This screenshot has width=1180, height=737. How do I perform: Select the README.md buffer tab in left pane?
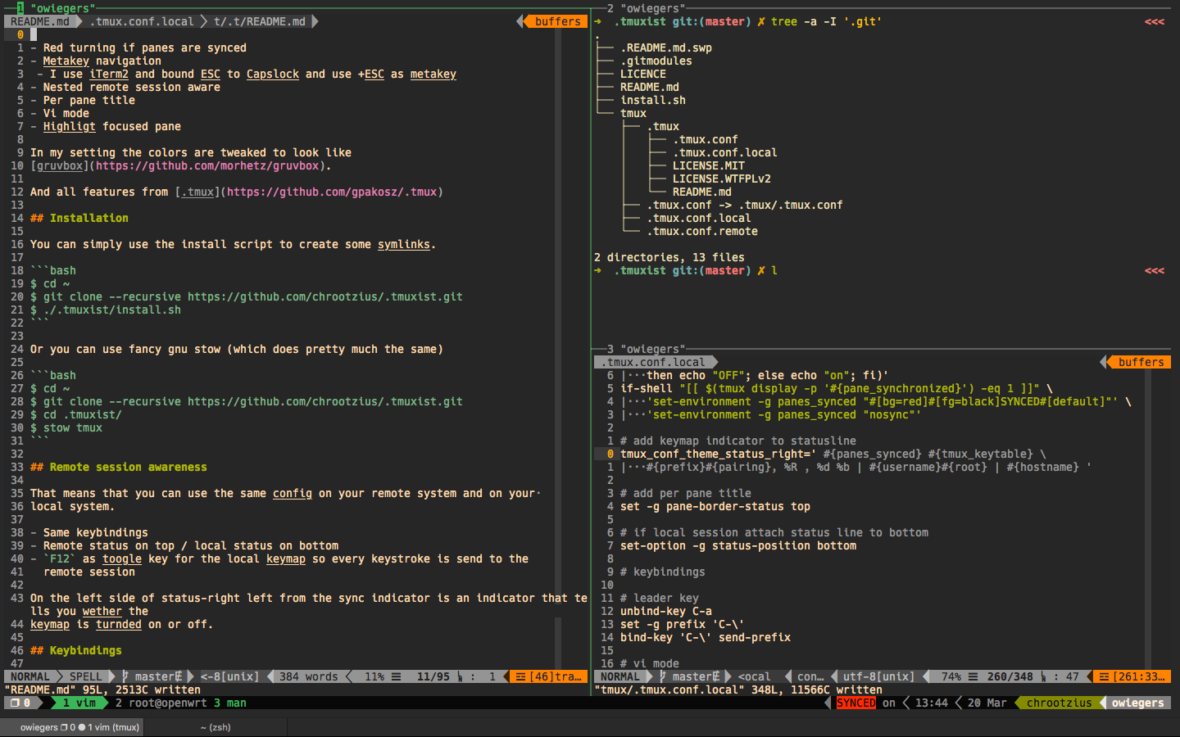point(40,21)
